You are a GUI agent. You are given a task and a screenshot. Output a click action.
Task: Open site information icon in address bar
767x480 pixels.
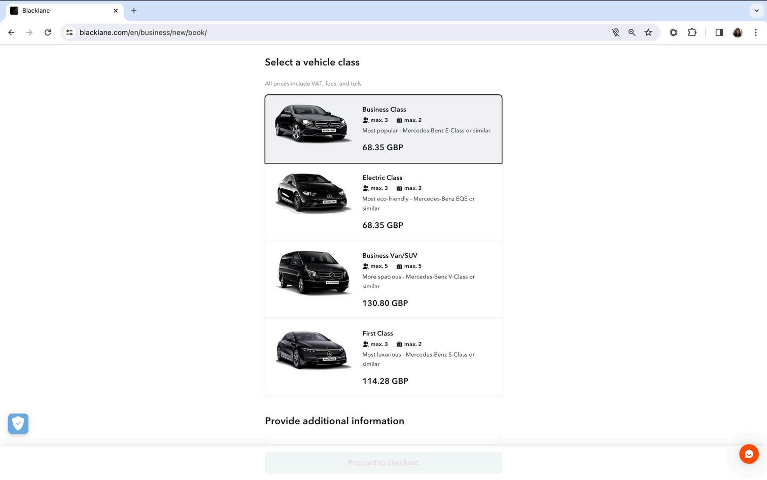[70, 32]
